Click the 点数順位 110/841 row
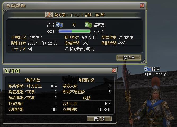Image resolution: width=177 pixels, height=127 pixels. pos(87,110)
